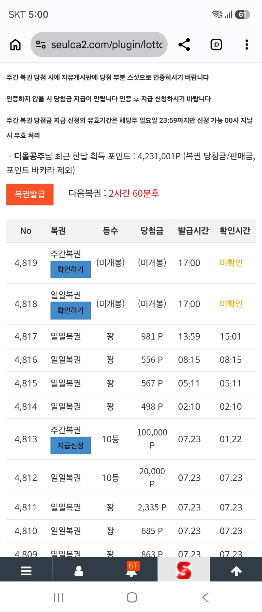Click 지급신청 for ticket 4,813
This screenshot has width=262, height=612.
[70, 445]
